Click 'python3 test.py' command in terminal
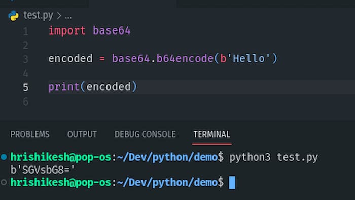Image resolution: width=355 pixels, height=200 pixels. (x=274, y=158)
